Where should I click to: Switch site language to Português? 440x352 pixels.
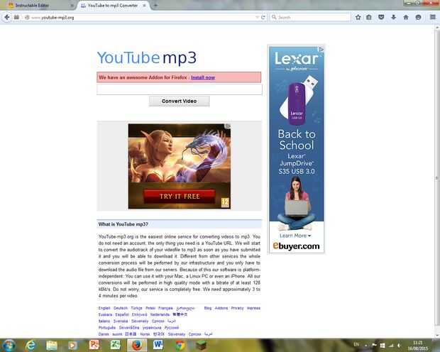click(x=107, y=328)
